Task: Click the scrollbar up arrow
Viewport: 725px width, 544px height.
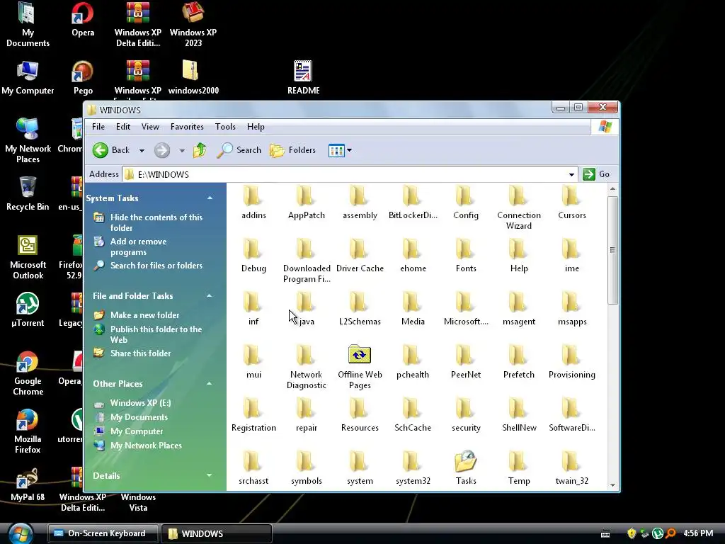Action: coord(612,188)
